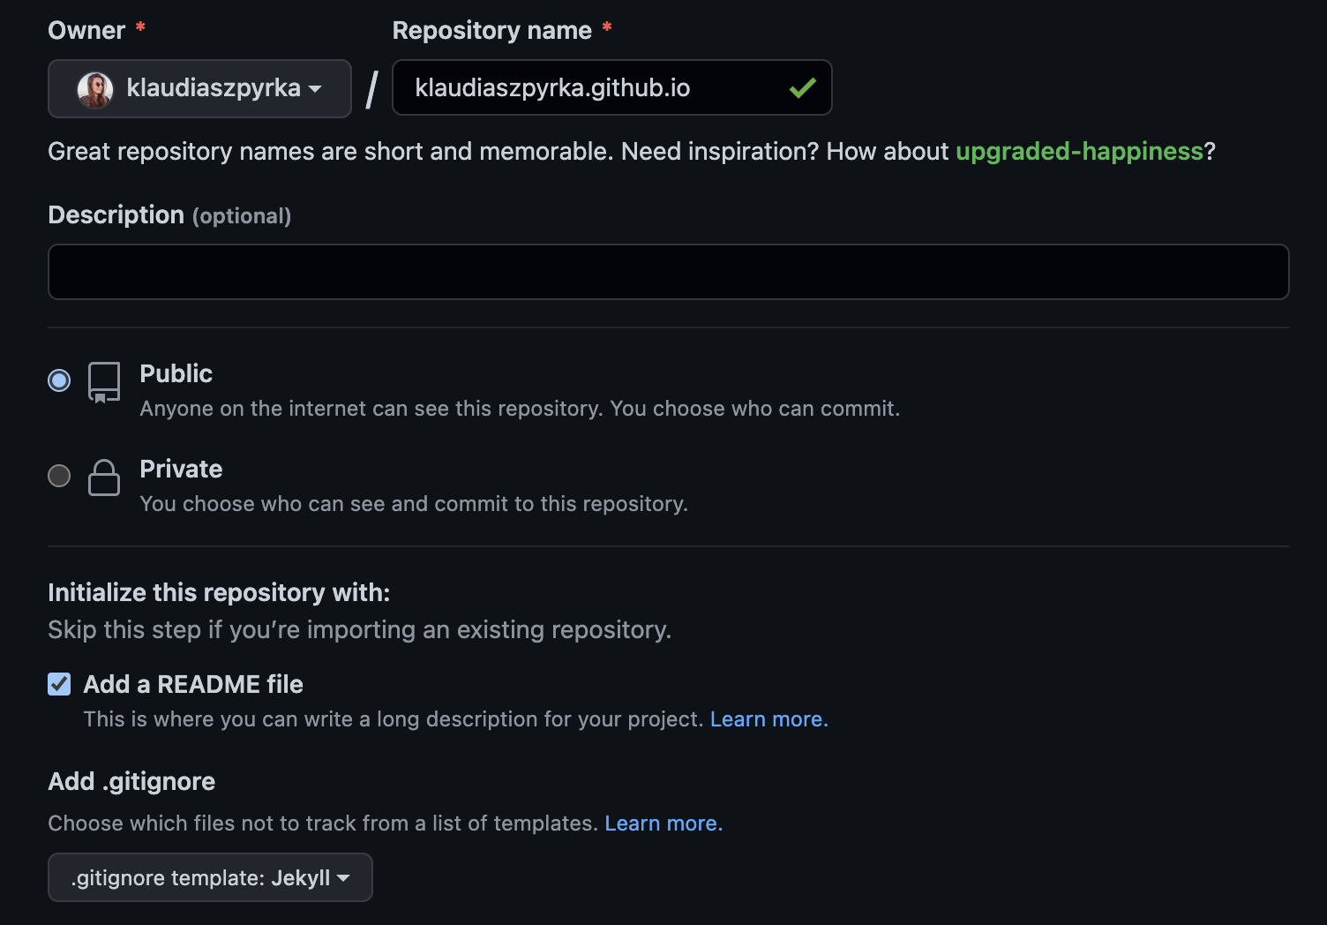The image size is (1327, 925).
Task: Click the Private padlock icon
Action: pos(104,478)
